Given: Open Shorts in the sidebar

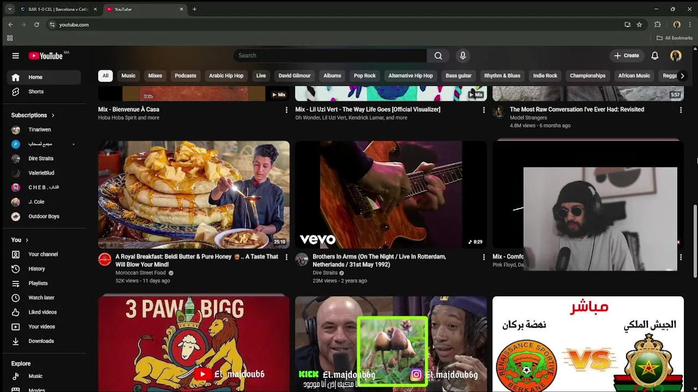Looking at the screenshot, I should 44,91.
